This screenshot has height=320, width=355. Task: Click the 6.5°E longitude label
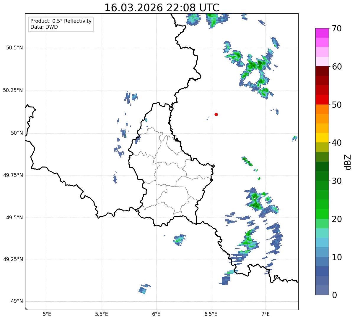211,314
